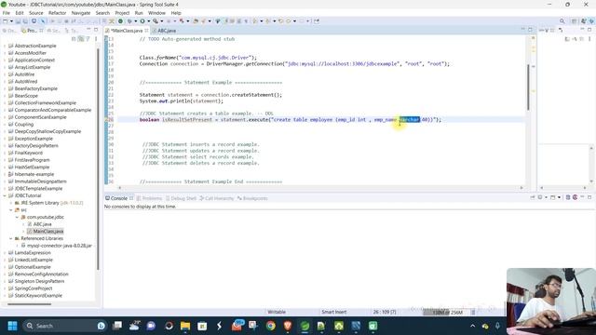Select the Problems tab
Image resolution: width=596 pixels, height=335 pixels.
[150, 198]
